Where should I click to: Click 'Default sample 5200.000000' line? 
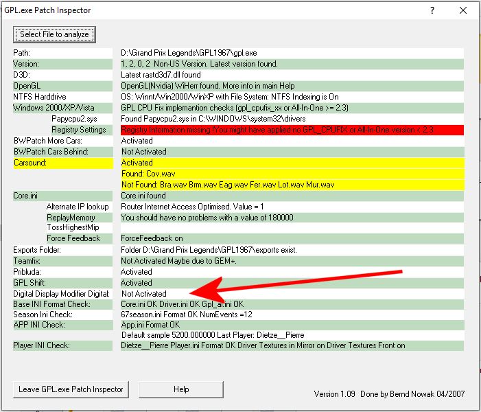coord(292,335)
